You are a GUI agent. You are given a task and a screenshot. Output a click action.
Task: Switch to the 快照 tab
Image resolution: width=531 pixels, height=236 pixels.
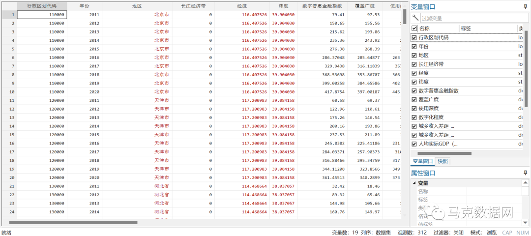443,161
